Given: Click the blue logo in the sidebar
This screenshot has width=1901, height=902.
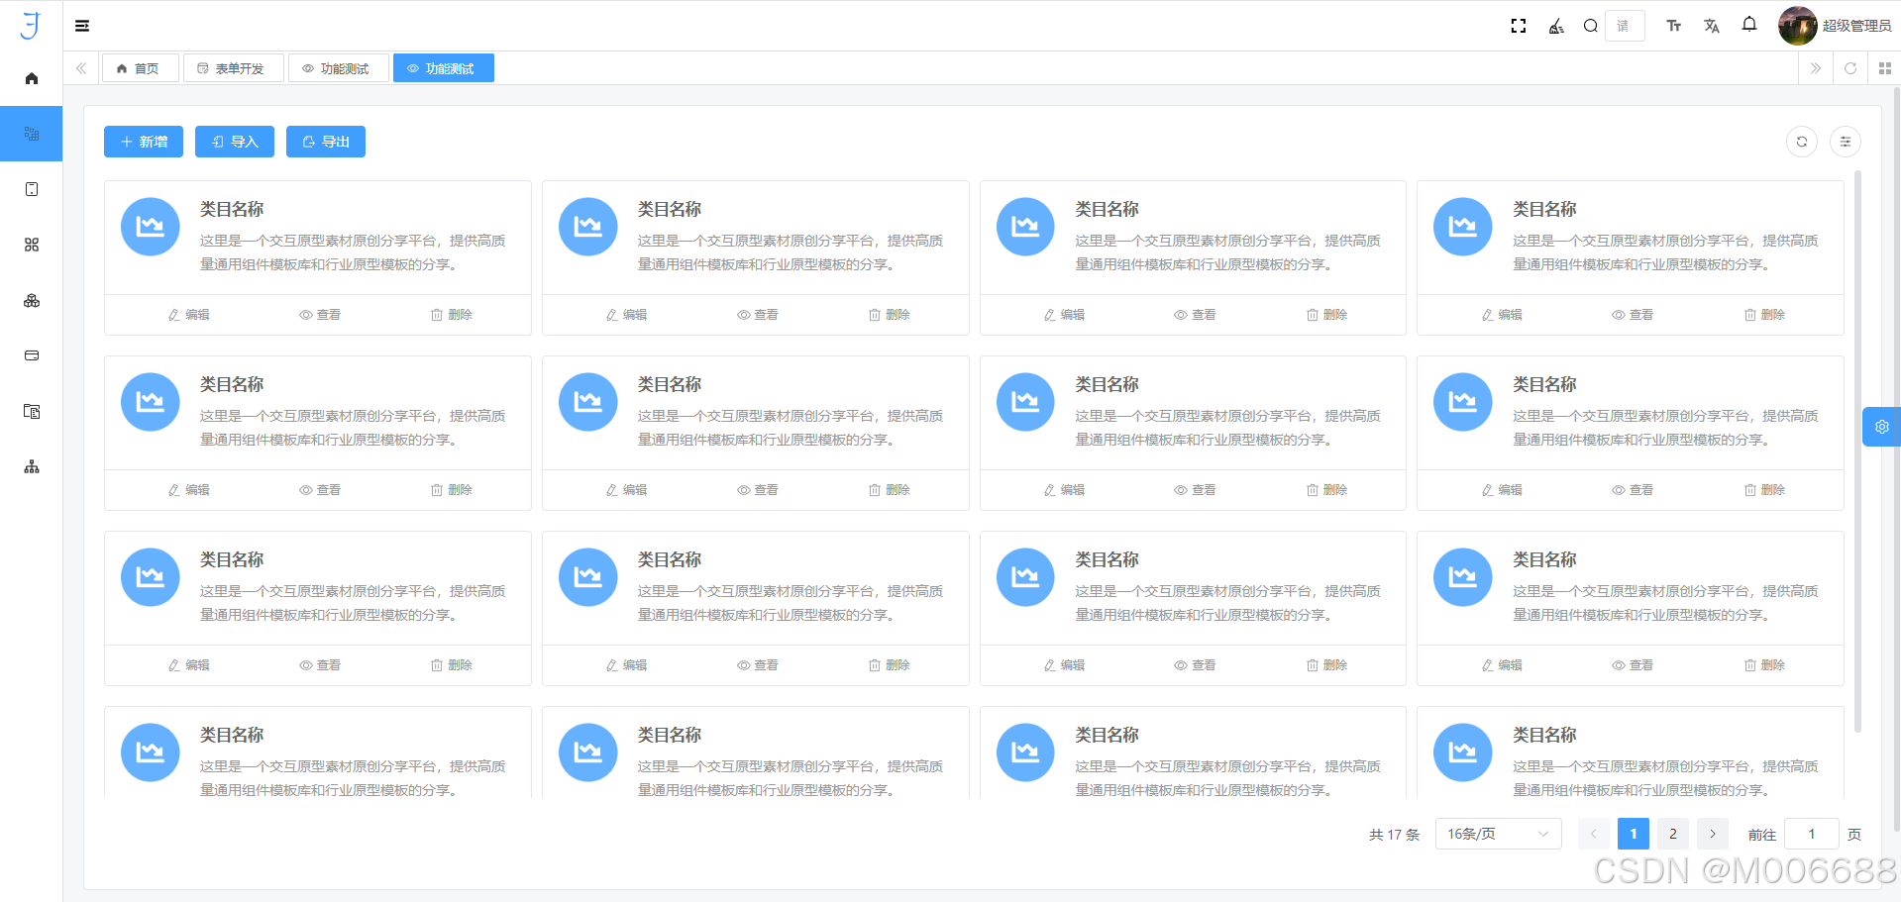Looking at the screenshot, I should click(x=31, y=26).
